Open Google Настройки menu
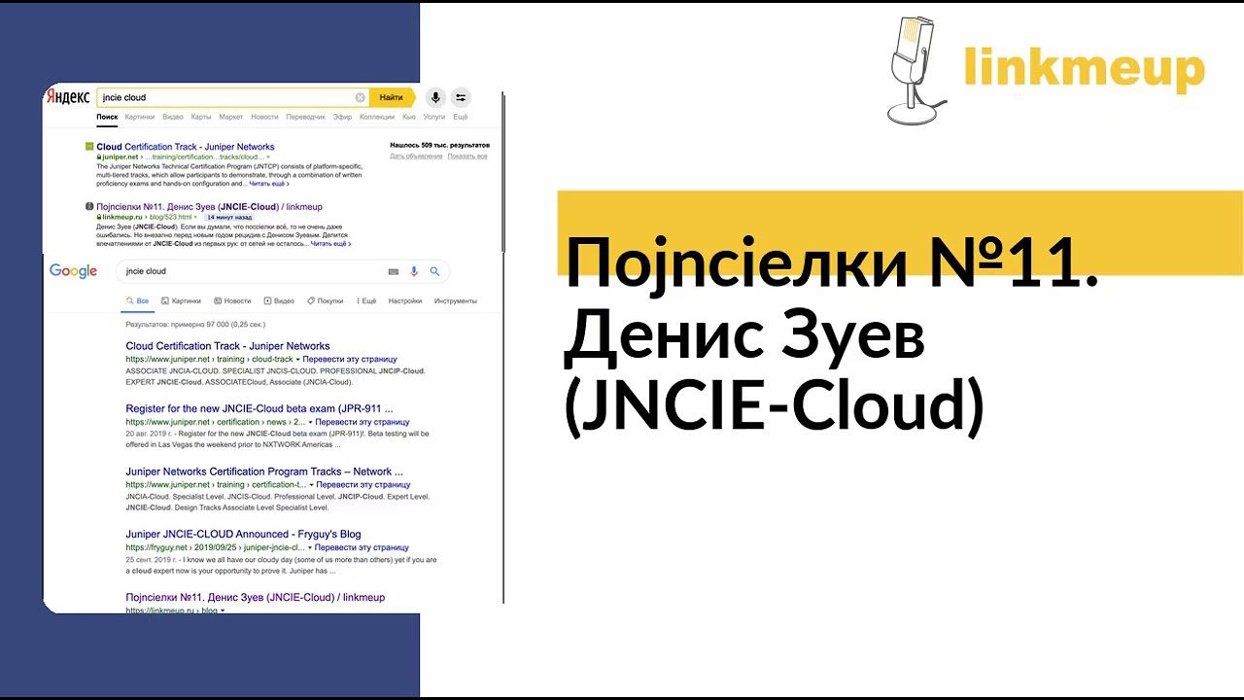Image resolution: width=1244 pixels, height=700 pixels. pos(405,301)
